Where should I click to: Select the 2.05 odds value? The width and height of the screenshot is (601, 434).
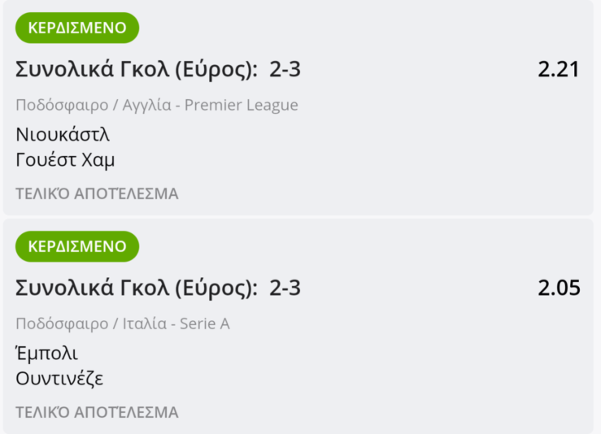pyautogui.click(x=559, y=289)
